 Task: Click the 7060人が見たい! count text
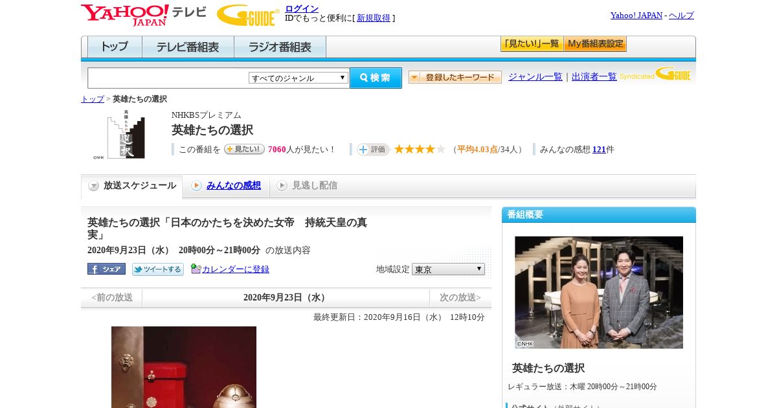pos(302,150)
